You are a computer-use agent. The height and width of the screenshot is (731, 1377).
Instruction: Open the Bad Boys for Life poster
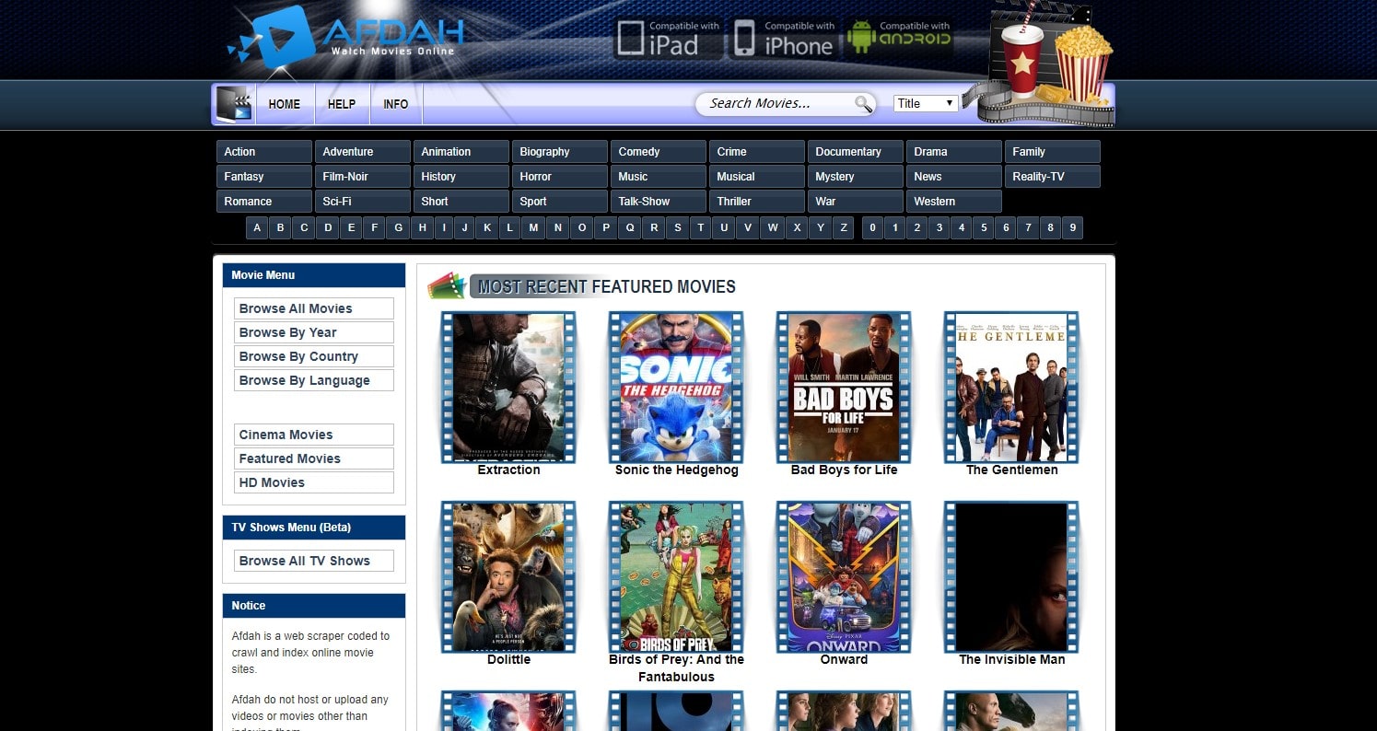(844, 387)
